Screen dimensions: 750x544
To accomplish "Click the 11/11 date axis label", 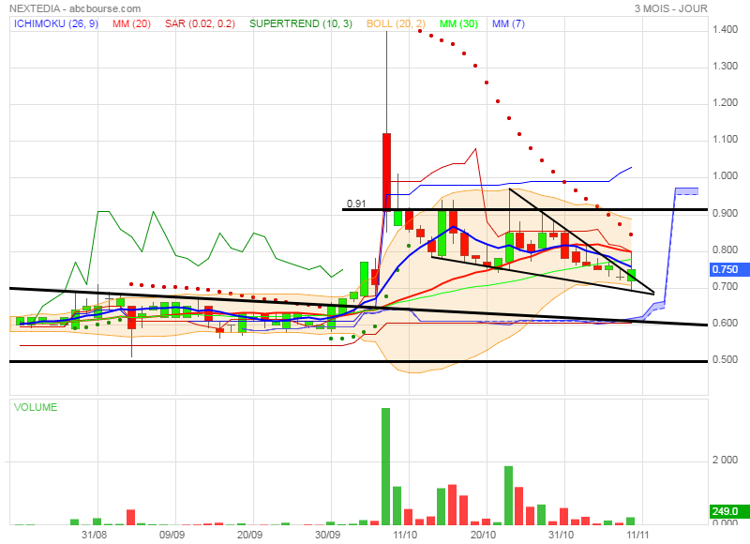I will tap(637, 535).
